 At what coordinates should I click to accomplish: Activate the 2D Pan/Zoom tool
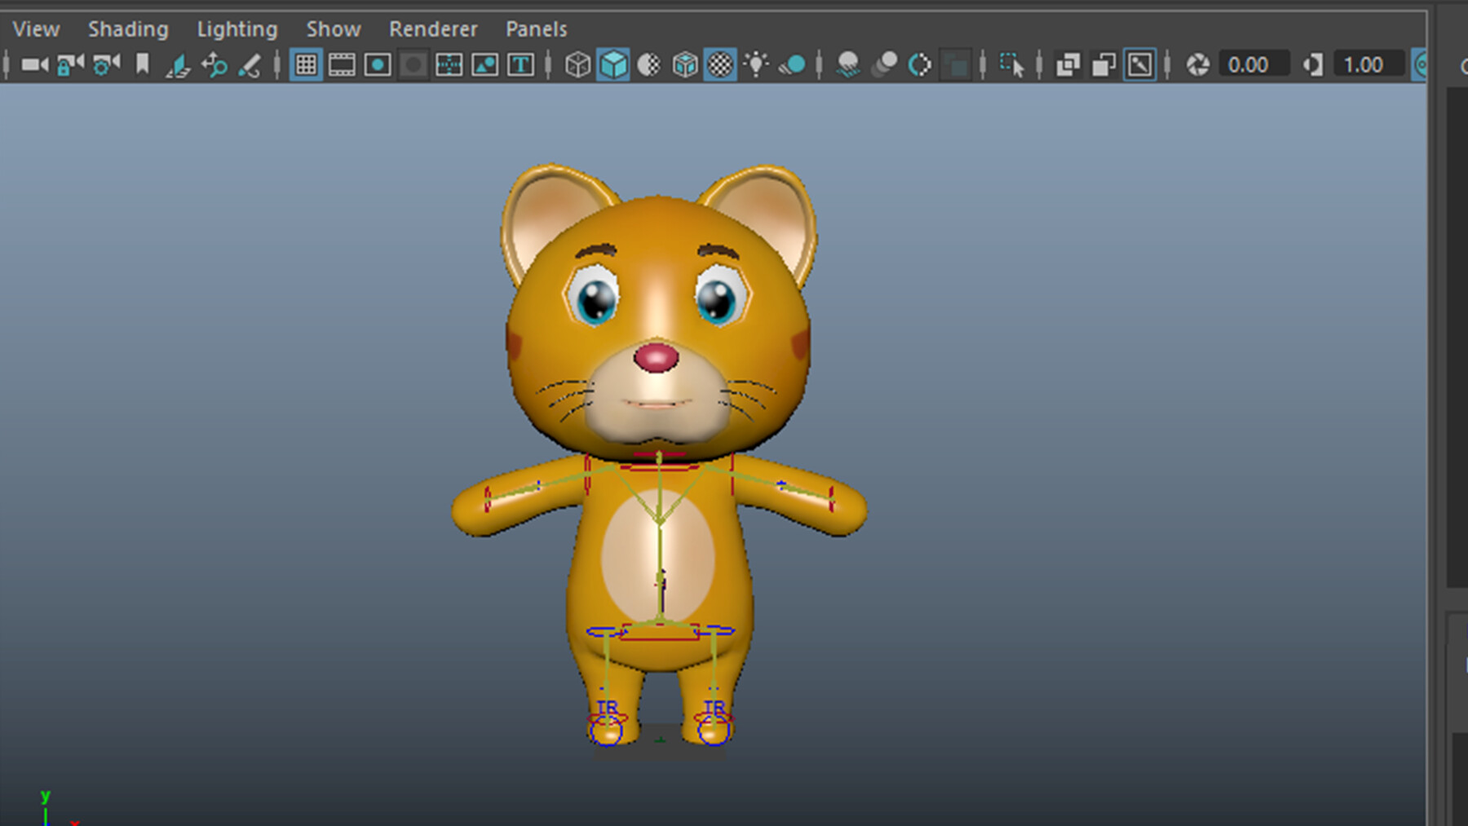(214, 64)
